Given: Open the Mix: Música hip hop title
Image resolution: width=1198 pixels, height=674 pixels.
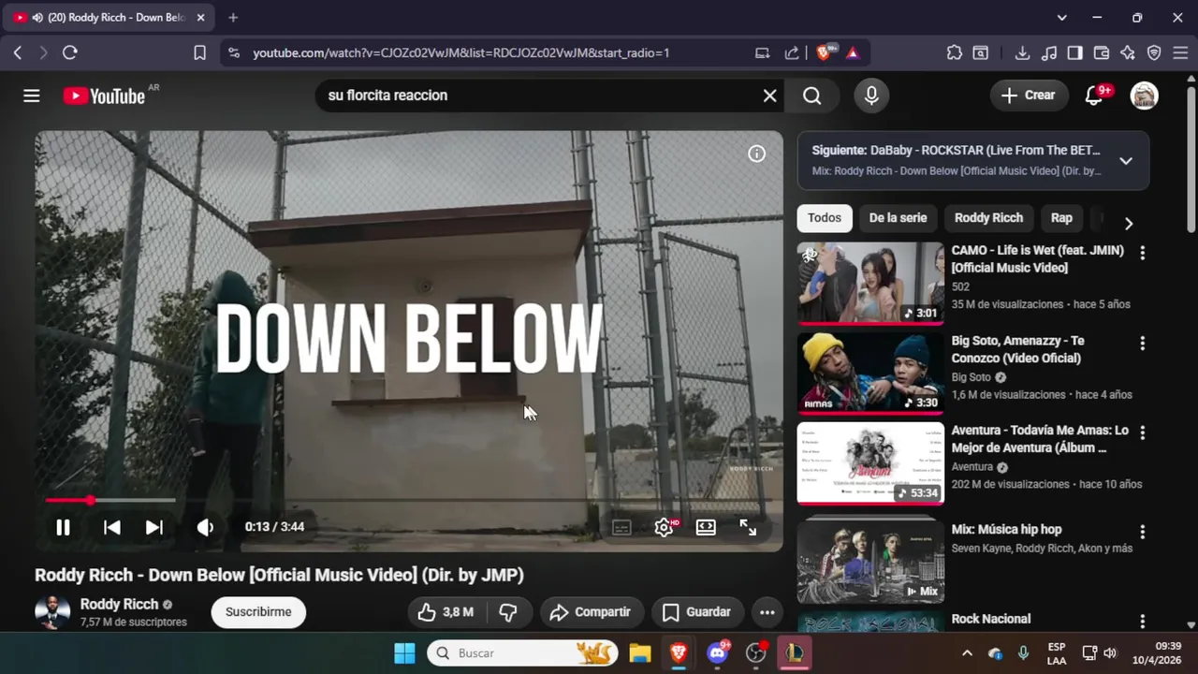Looking at the screenshot, I should pos(1006,530).
